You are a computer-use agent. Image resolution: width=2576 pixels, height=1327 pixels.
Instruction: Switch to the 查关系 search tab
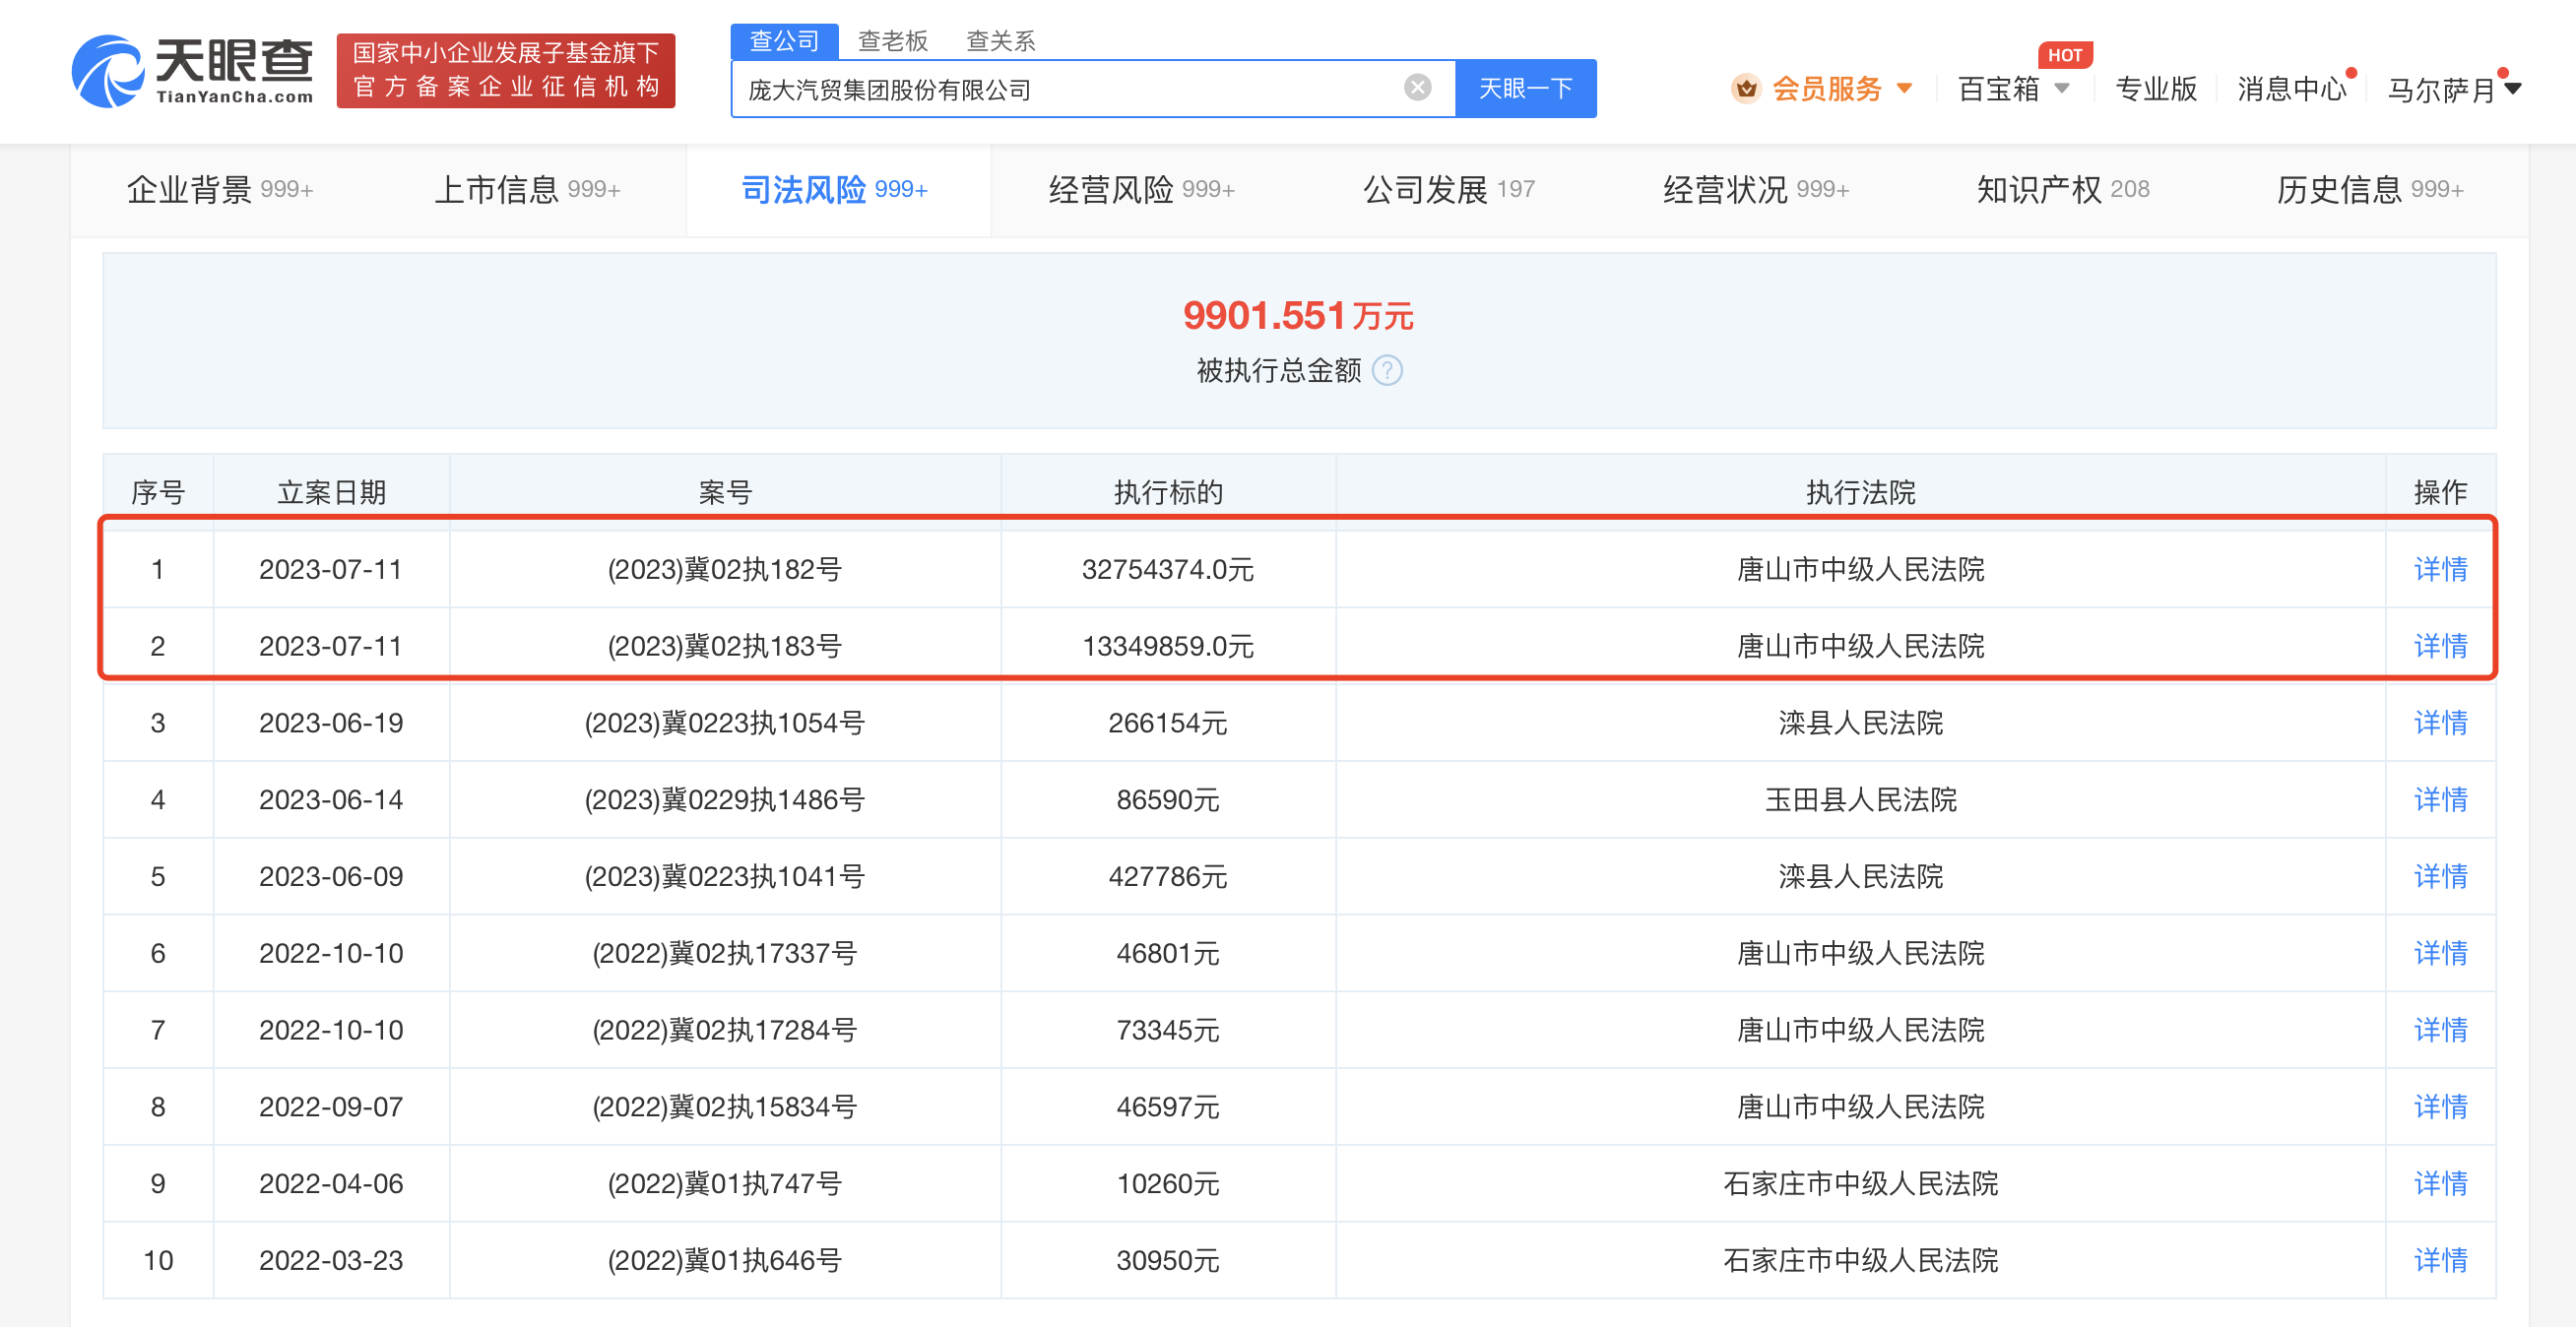coord(1000,41)
